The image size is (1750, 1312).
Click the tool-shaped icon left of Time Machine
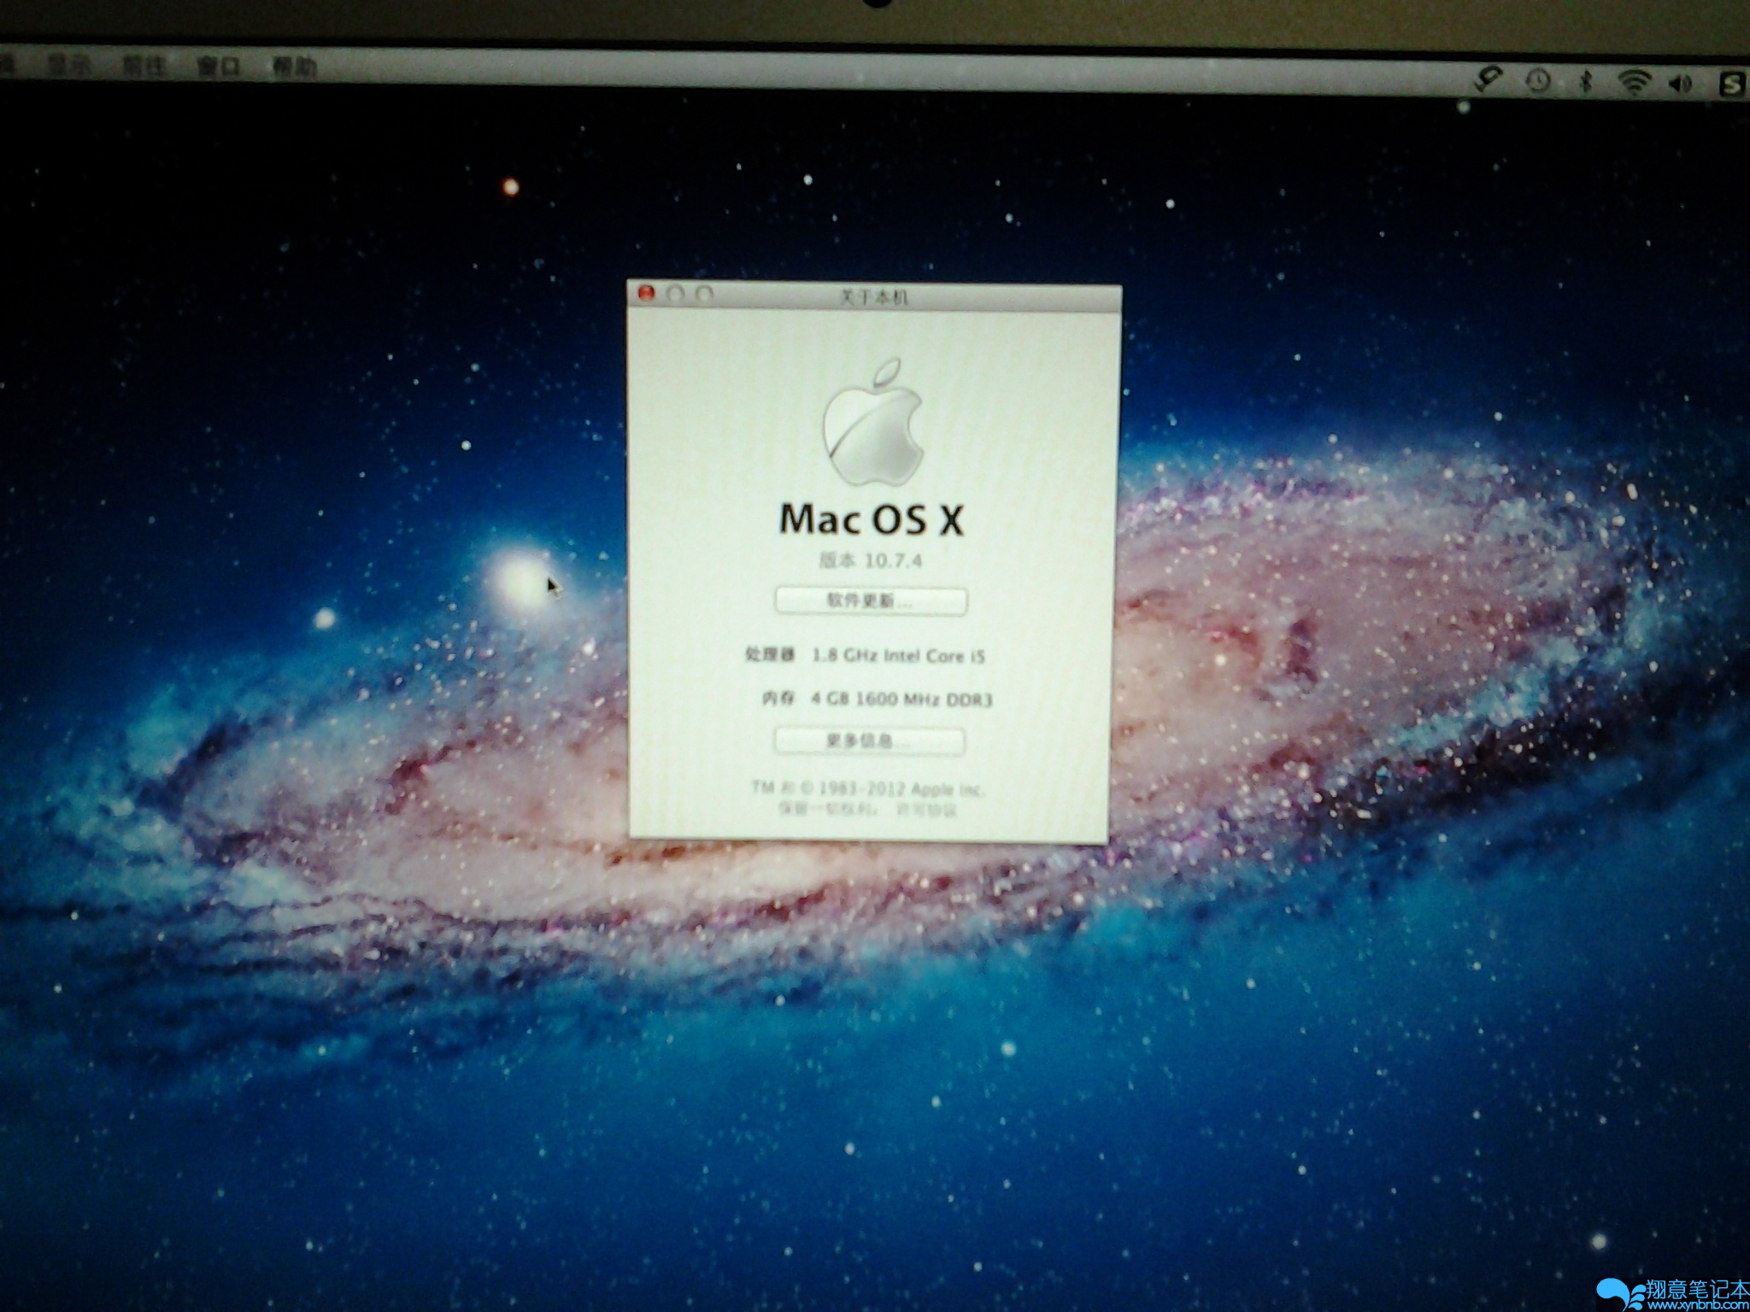(1489, 80)
